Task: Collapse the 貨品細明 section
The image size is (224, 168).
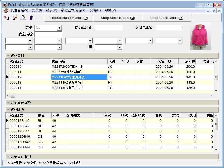Action: pyautogui.click(x=8, y=109)
